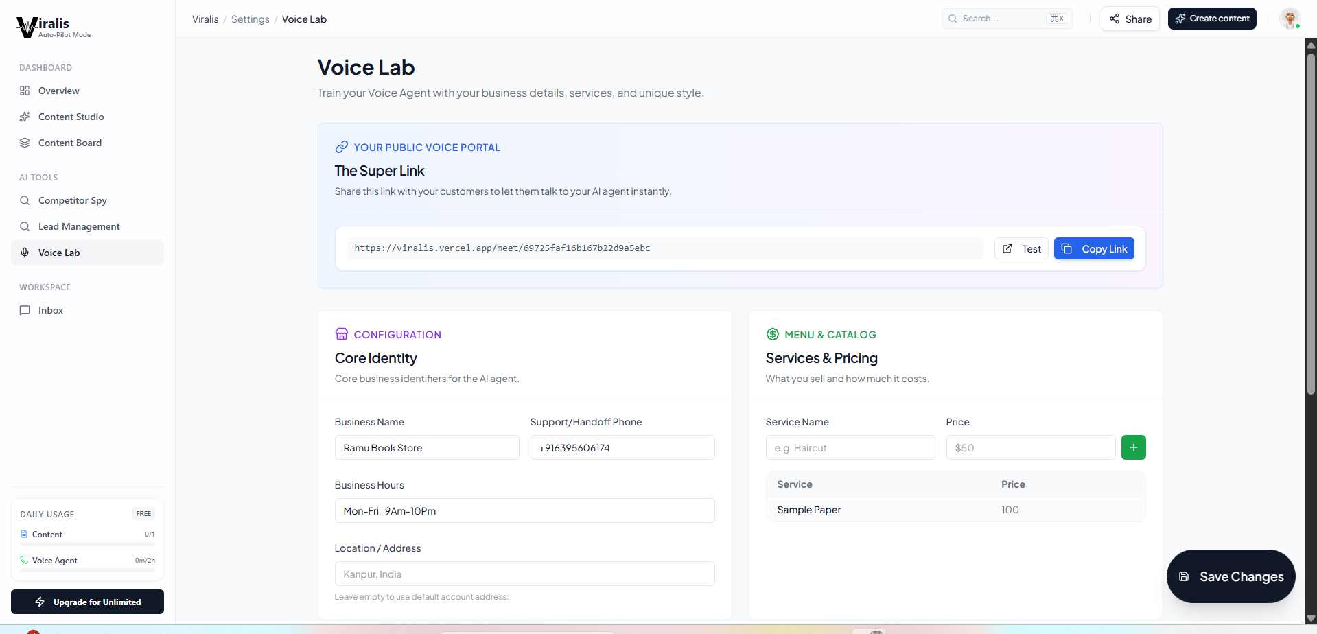Image resolution: width=1317 pixels, height=634 pixels.
Task: Save Changes to voice agent
Action: (1231, 576)
